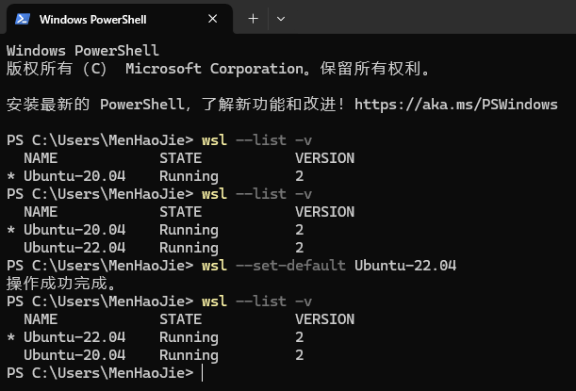Open a new tab with the plus button
This screenshot has width=576, height=391.
click(253, 19)
